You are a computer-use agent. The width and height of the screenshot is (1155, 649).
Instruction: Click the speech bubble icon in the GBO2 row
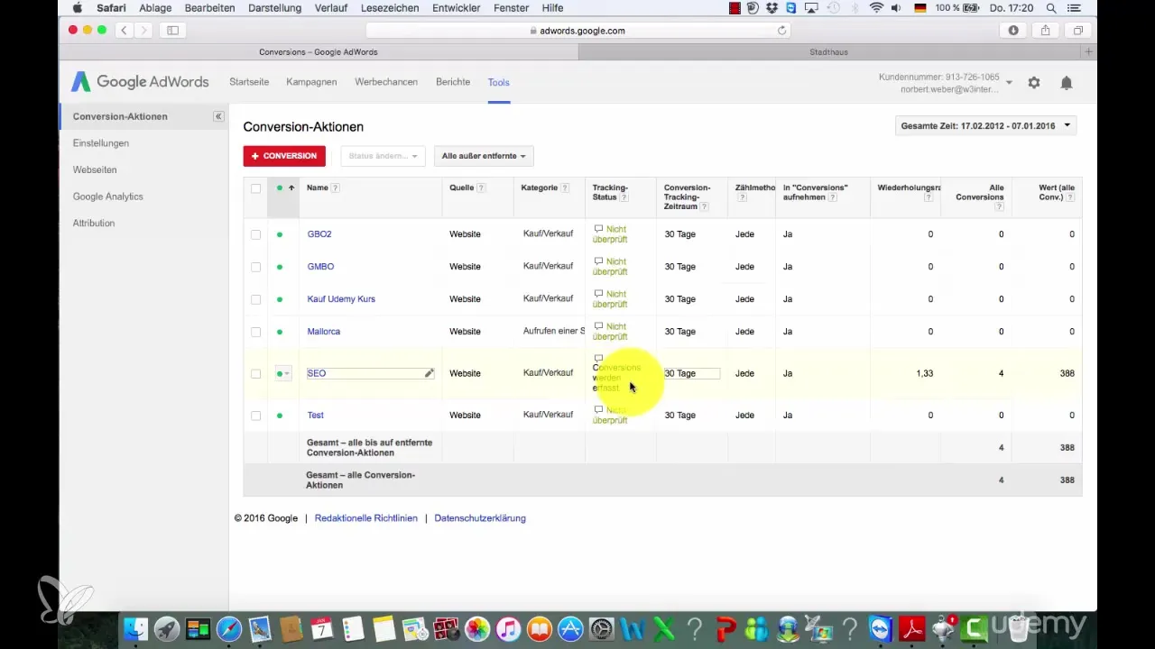(598, 229)
